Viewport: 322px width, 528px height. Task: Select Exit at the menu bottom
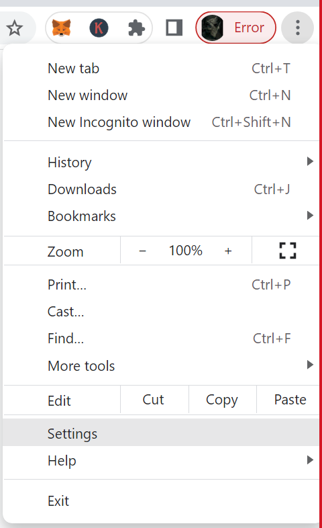pyautogui.click(x=161, y=501)
